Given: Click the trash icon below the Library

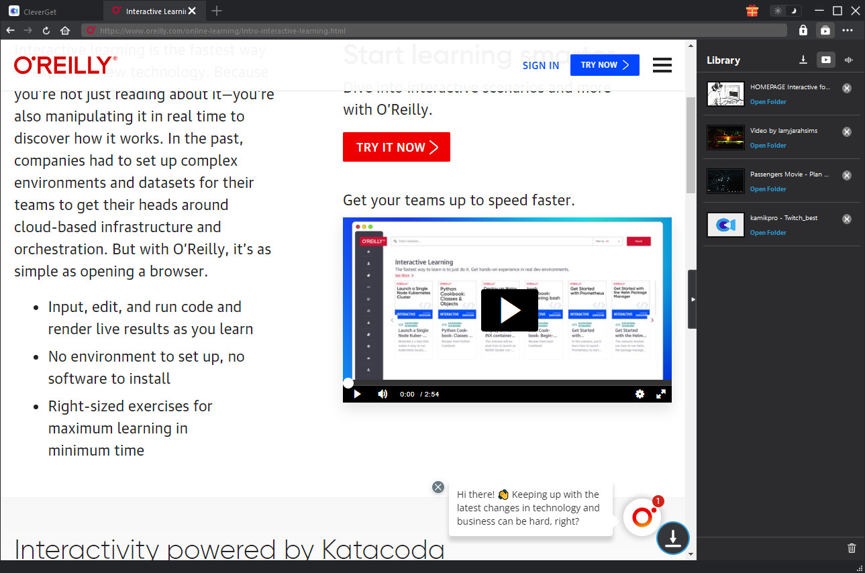Looking at the screenshot, I should pyautogui.click(x=851, y=548).
